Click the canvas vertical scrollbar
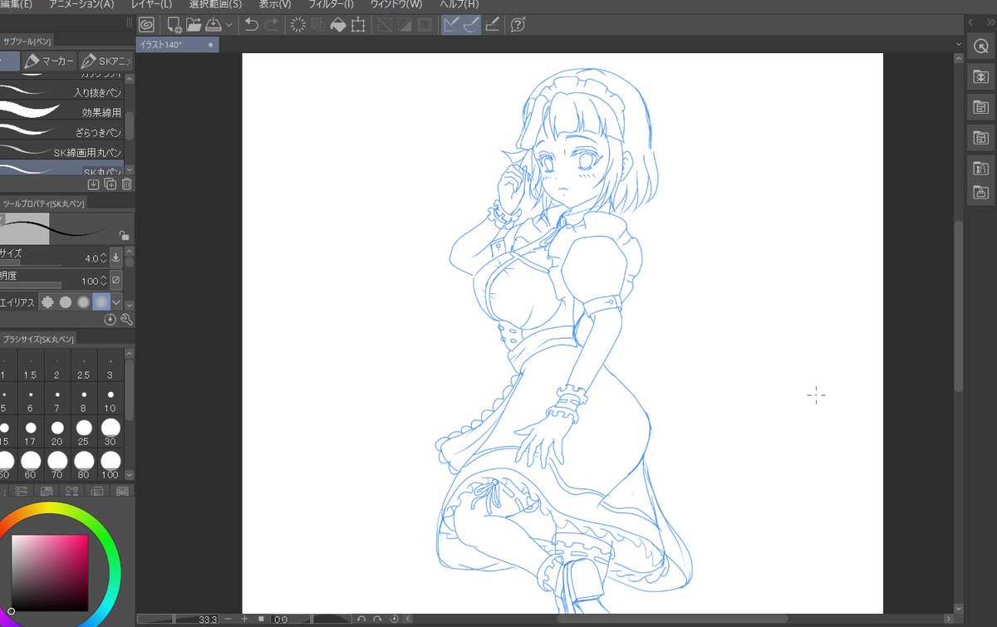Screen dimensions: 997x627 click(x=959, y=306)
